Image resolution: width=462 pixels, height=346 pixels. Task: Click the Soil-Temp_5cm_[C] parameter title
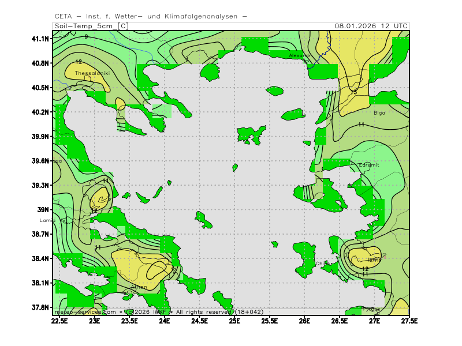coord(91,26)
